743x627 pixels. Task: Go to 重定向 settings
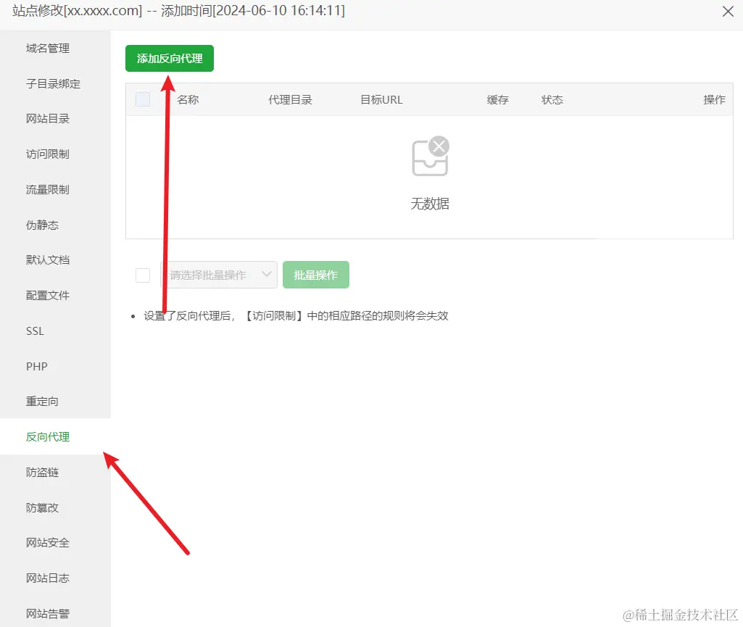(x=42, y=402)
